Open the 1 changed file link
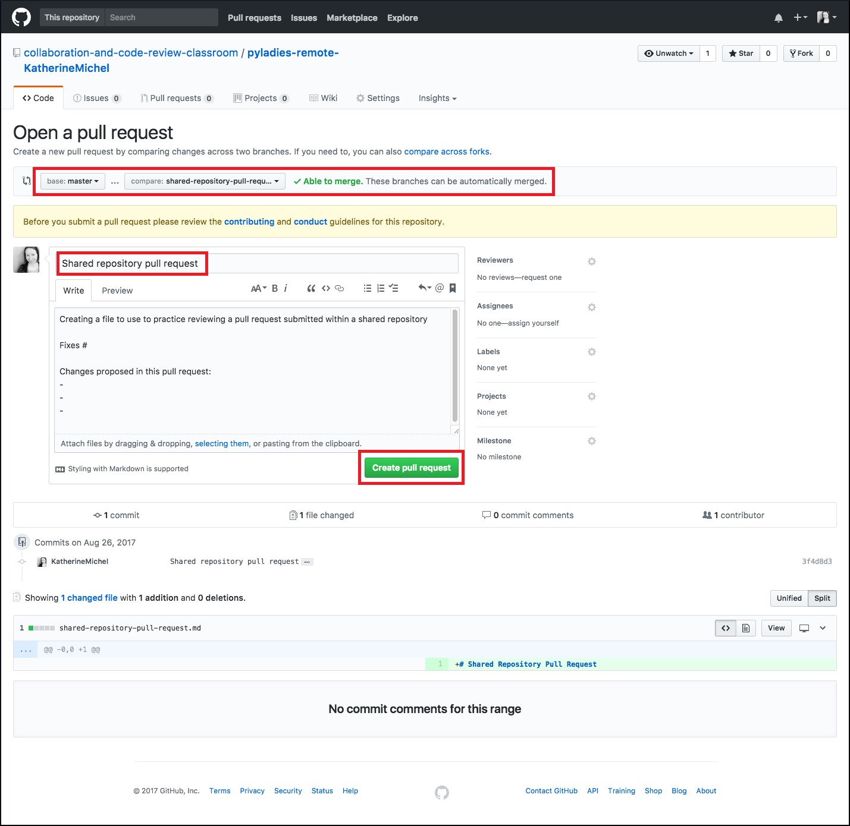Screen dimensions: 850x826 pyautogui.click(x=89, y=598)
